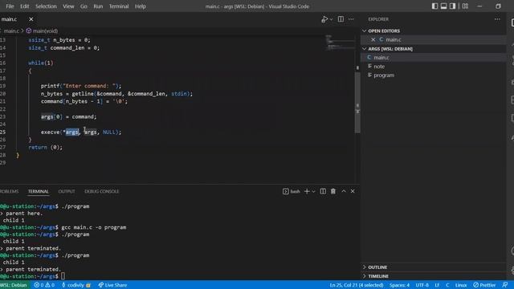Toggle the secondary side bar layout icon
This screenshot has width=514, height=289.
[452, 6]
